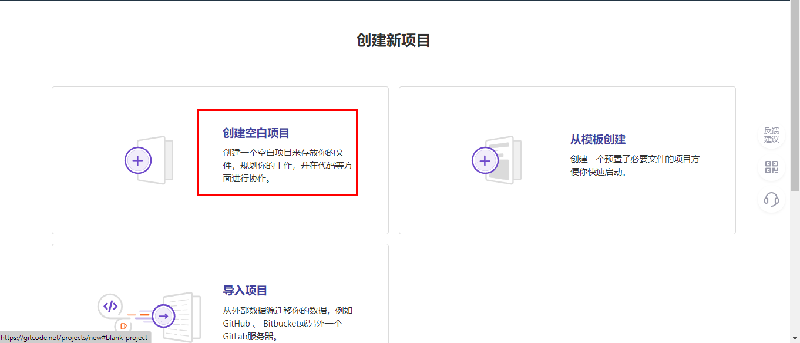Select the code </> icon in import illustration
The image size is (800, 343).
[x=109, y=306]
